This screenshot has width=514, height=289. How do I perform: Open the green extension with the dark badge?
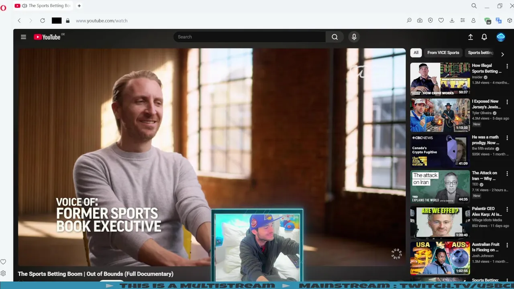point(487,21)
